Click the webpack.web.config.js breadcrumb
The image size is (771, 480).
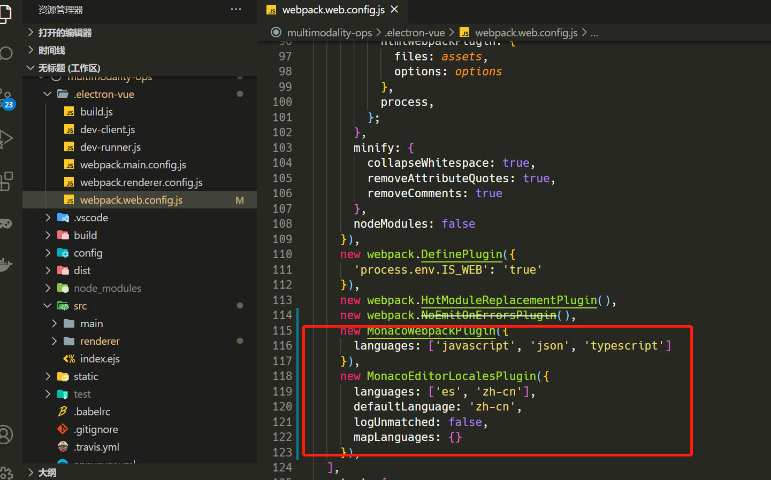(526, 33)
